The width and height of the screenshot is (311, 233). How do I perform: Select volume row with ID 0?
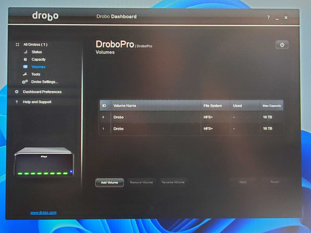tap(191, 117)
